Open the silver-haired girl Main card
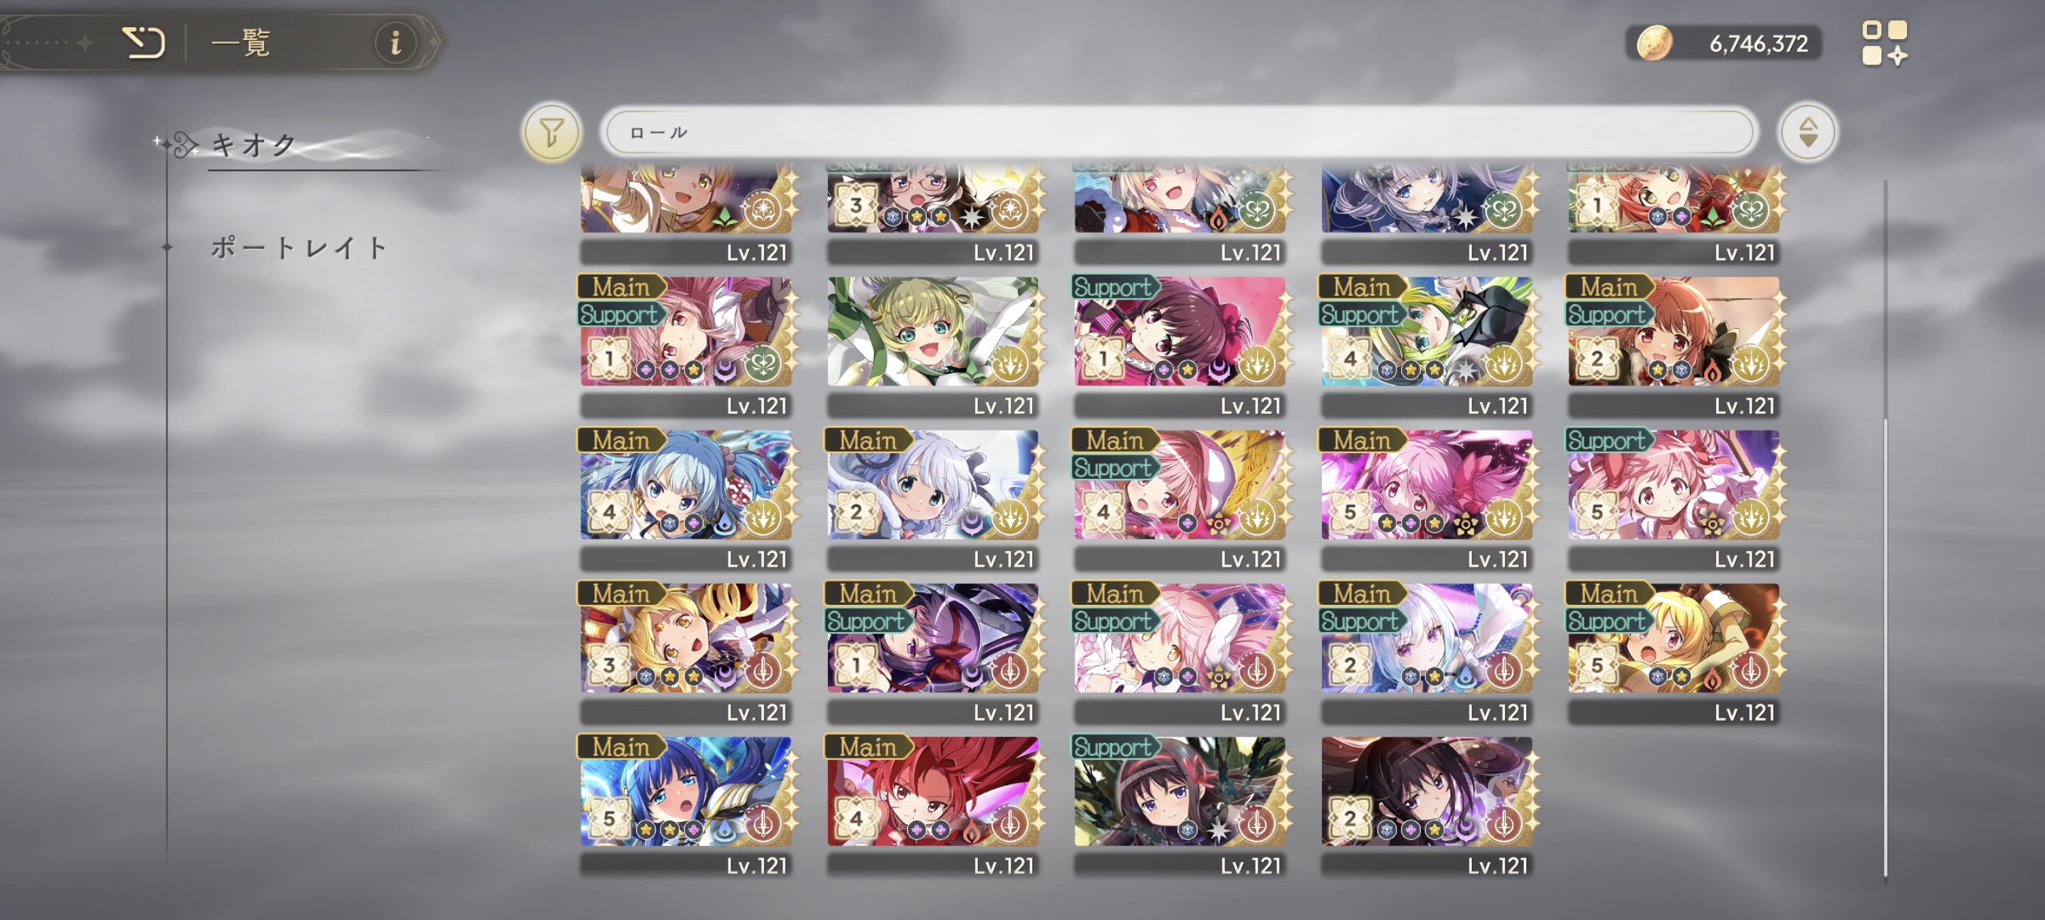 pyautogui.click(x=932, y=498)
